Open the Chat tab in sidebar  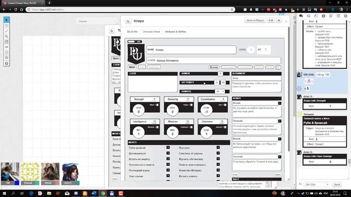301,16
